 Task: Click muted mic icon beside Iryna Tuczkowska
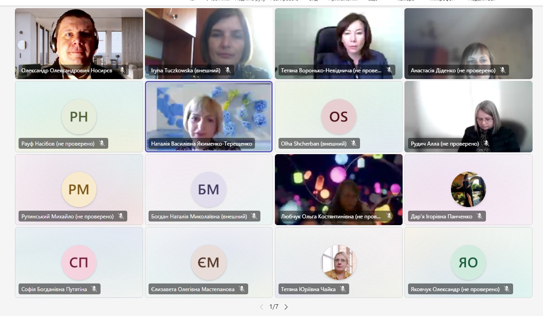click(228, 70)
